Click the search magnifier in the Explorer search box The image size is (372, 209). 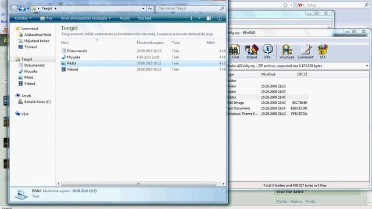222,9
